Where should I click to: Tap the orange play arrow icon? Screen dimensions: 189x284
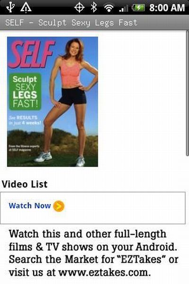click(x=59, y=206)
